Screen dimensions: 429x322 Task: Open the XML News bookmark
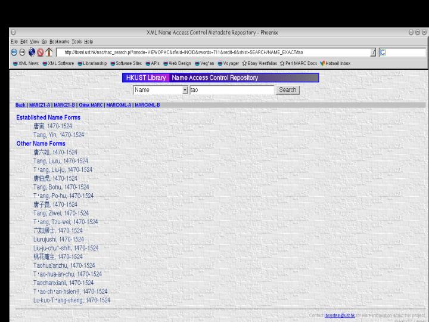click(25, 63)
